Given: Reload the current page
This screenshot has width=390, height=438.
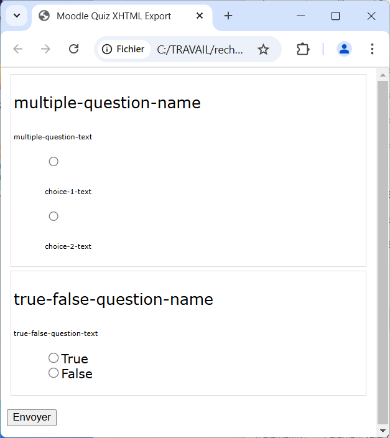Looking at the screenshot, I should point(74,49).
